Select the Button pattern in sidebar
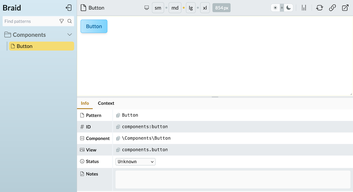Viewport: 353px width, 192px height. pos(41,46)
